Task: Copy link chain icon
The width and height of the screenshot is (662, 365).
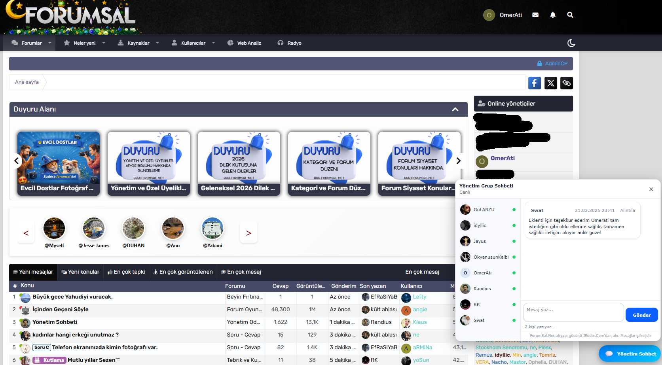Action: (x=567, y=83)
